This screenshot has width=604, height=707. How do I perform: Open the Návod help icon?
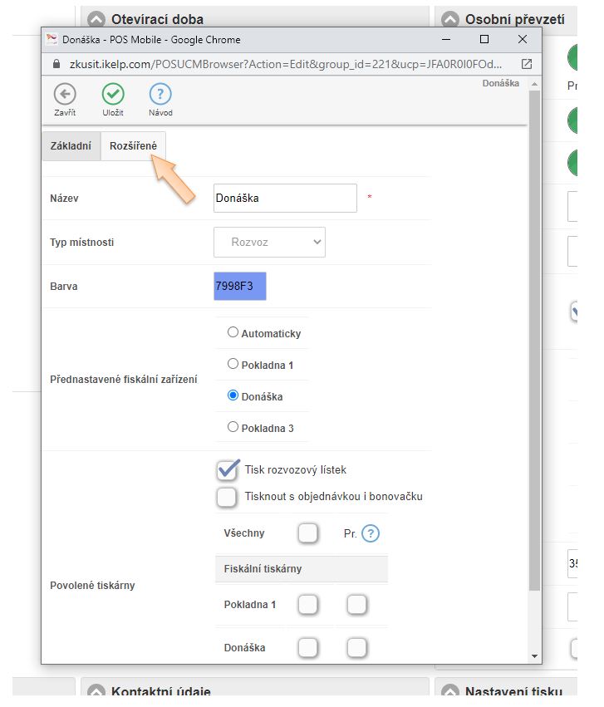coord(160,94)
